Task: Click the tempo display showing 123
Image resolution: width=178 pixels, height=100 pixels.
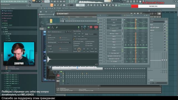Action: coord(47,2)
